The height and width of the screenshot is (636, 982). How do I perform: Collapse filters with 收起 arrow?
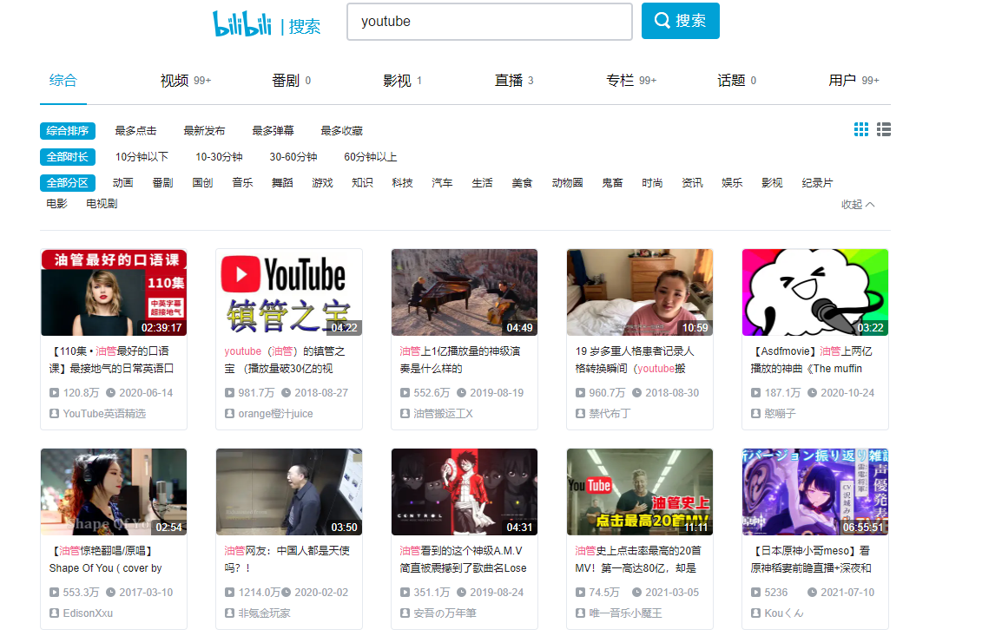click(x=857, y=204)
